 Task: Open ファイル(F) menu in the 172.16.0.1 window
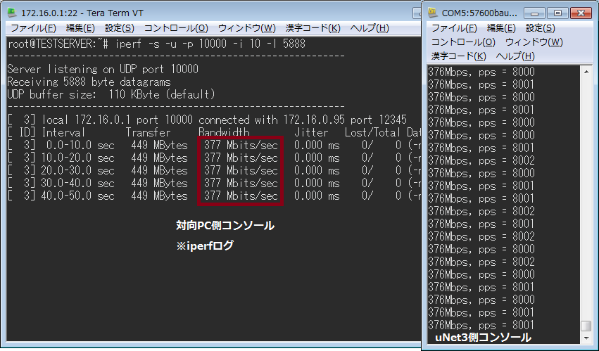click(33, 28)
